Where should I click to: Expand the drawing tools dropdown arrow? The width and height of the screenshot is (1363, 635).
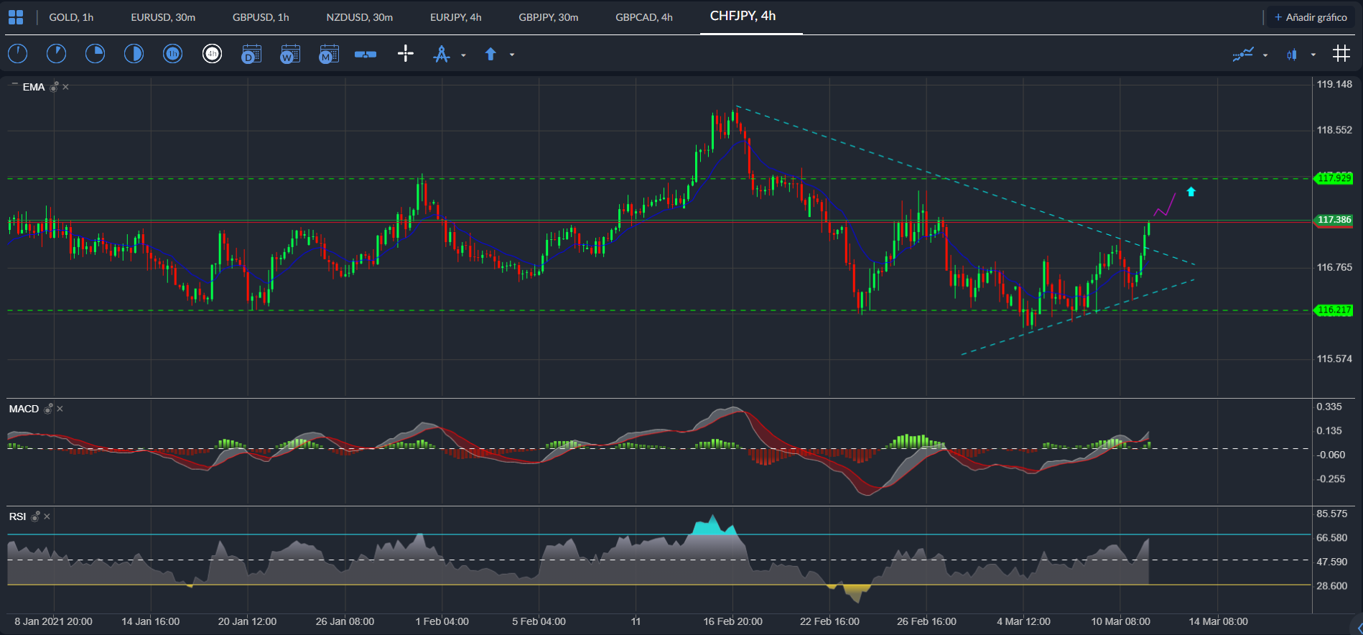tap(463, 55)
